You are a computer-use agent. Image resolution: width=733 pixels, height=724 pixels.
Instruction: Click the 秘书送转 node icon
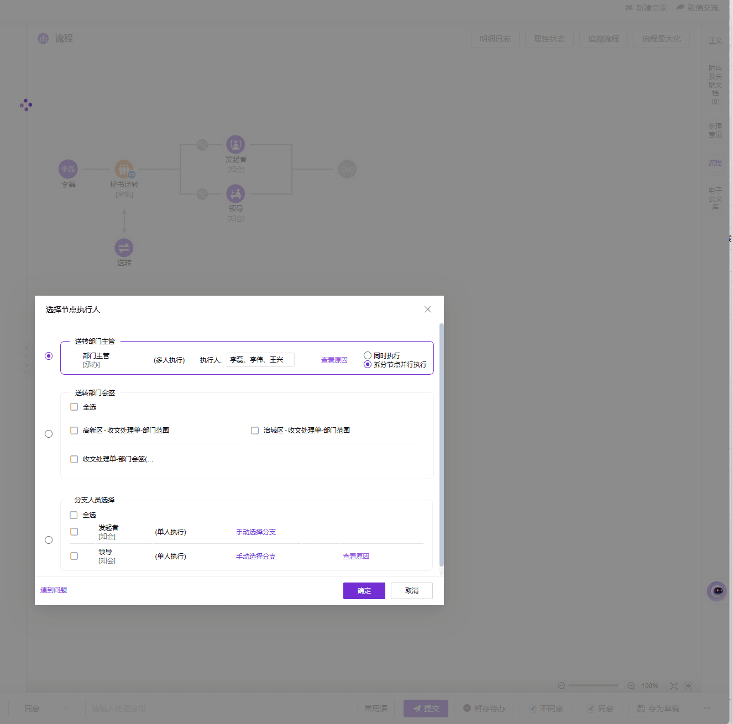click(124, 169)
